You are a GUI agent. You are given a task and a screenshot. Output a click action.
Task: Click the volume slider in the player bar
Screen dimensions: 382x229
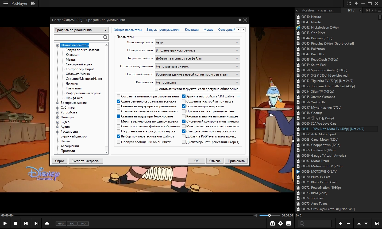(x=269, y=215)
